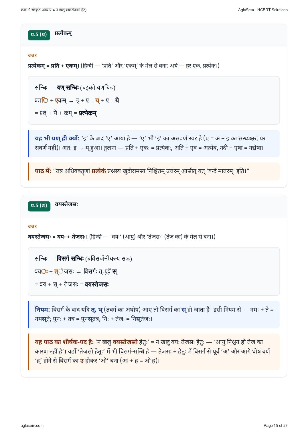Screen dimensions: 308x436
Task: Click the प्र.5 (ङ) question badge
Action: [39, 206]
